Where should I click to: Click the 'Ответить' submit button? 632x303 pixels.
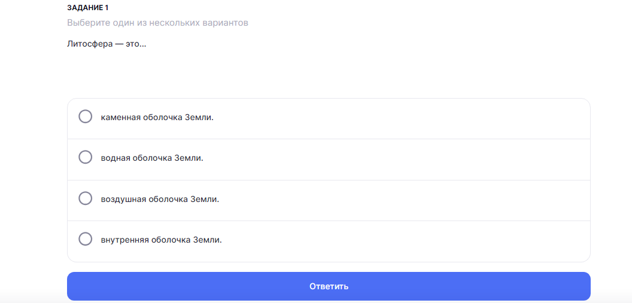pos(329,286)
